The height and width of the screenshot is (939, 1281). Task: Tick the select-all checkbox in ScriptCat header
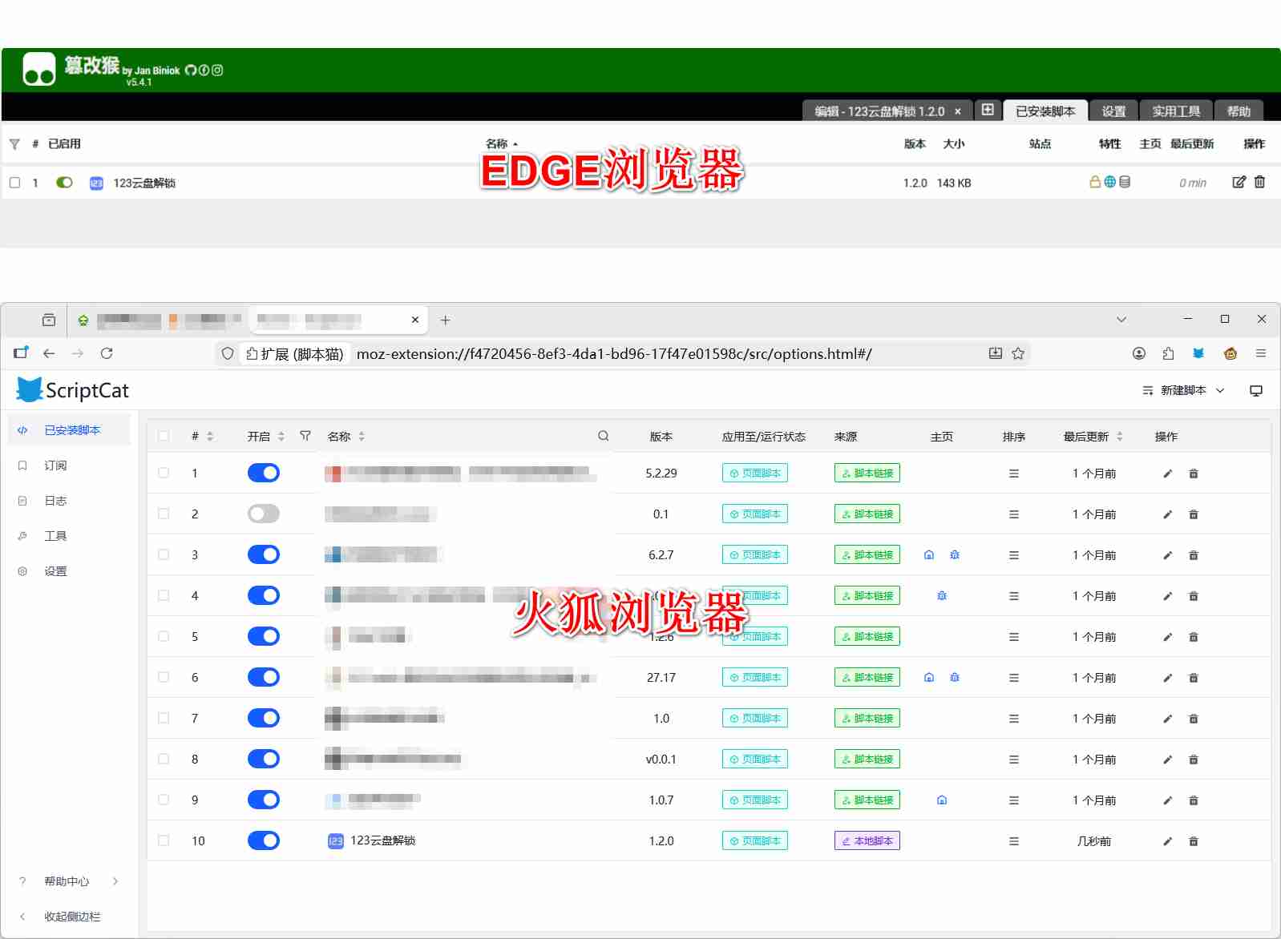pyautogui.click(x=164, y=436)
